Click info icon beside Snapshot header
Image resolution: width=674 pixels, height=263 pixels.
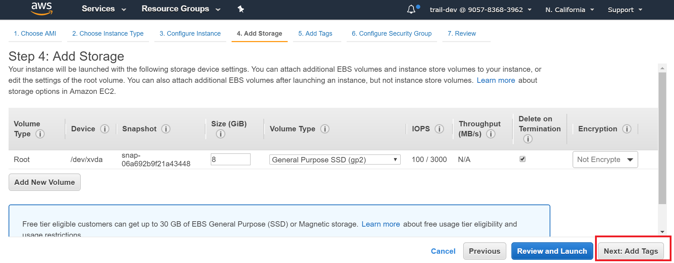pyautogui.click(x=166, y=129)
